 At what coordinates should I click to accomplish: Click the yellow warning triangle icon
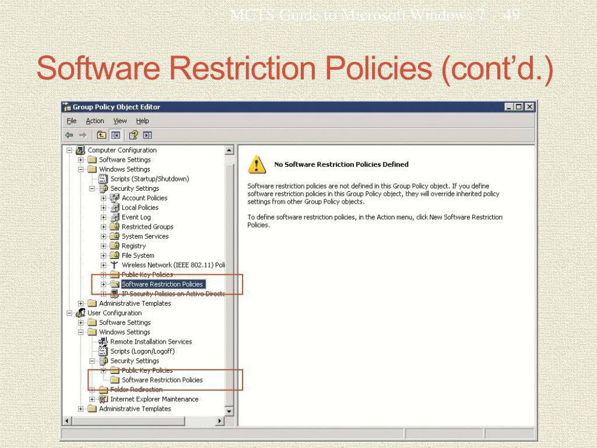tap(257, 164)
